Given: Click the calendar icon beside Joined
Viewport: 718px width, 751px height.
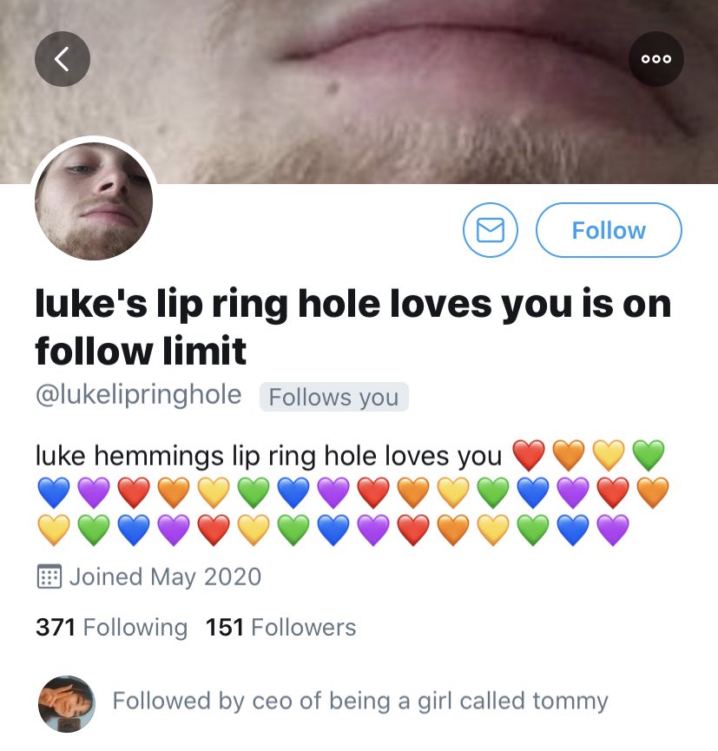Looking at the screenshot, I should point(49,576).
